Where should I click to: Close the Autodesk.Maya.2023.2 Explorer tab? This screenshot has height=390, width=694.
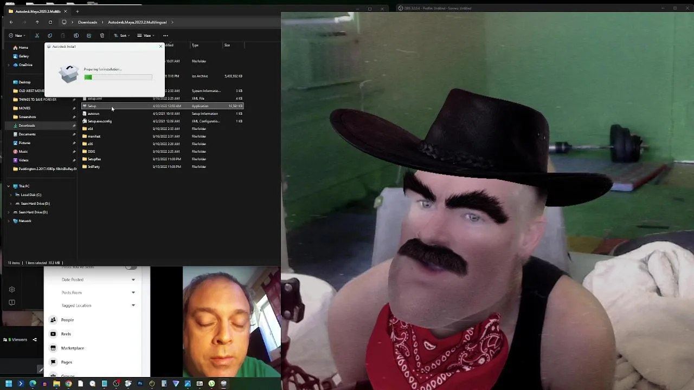click(x=66, y=11)
